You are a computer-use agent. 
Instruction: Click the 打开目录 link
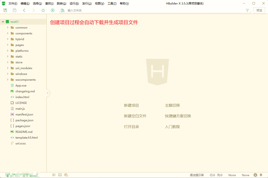coord(131,127)
